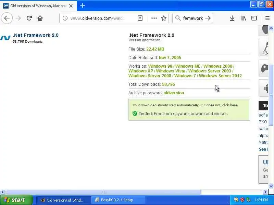Open the Windows XP compatibility link

tap(140, 71)
